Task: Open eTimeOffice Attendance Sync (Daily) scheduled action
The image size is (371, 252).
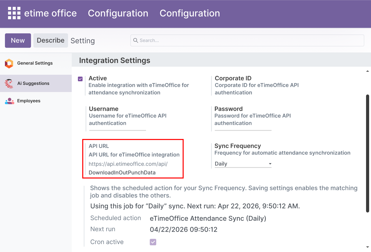Action: pyautogui.click(x=208, y=218)
